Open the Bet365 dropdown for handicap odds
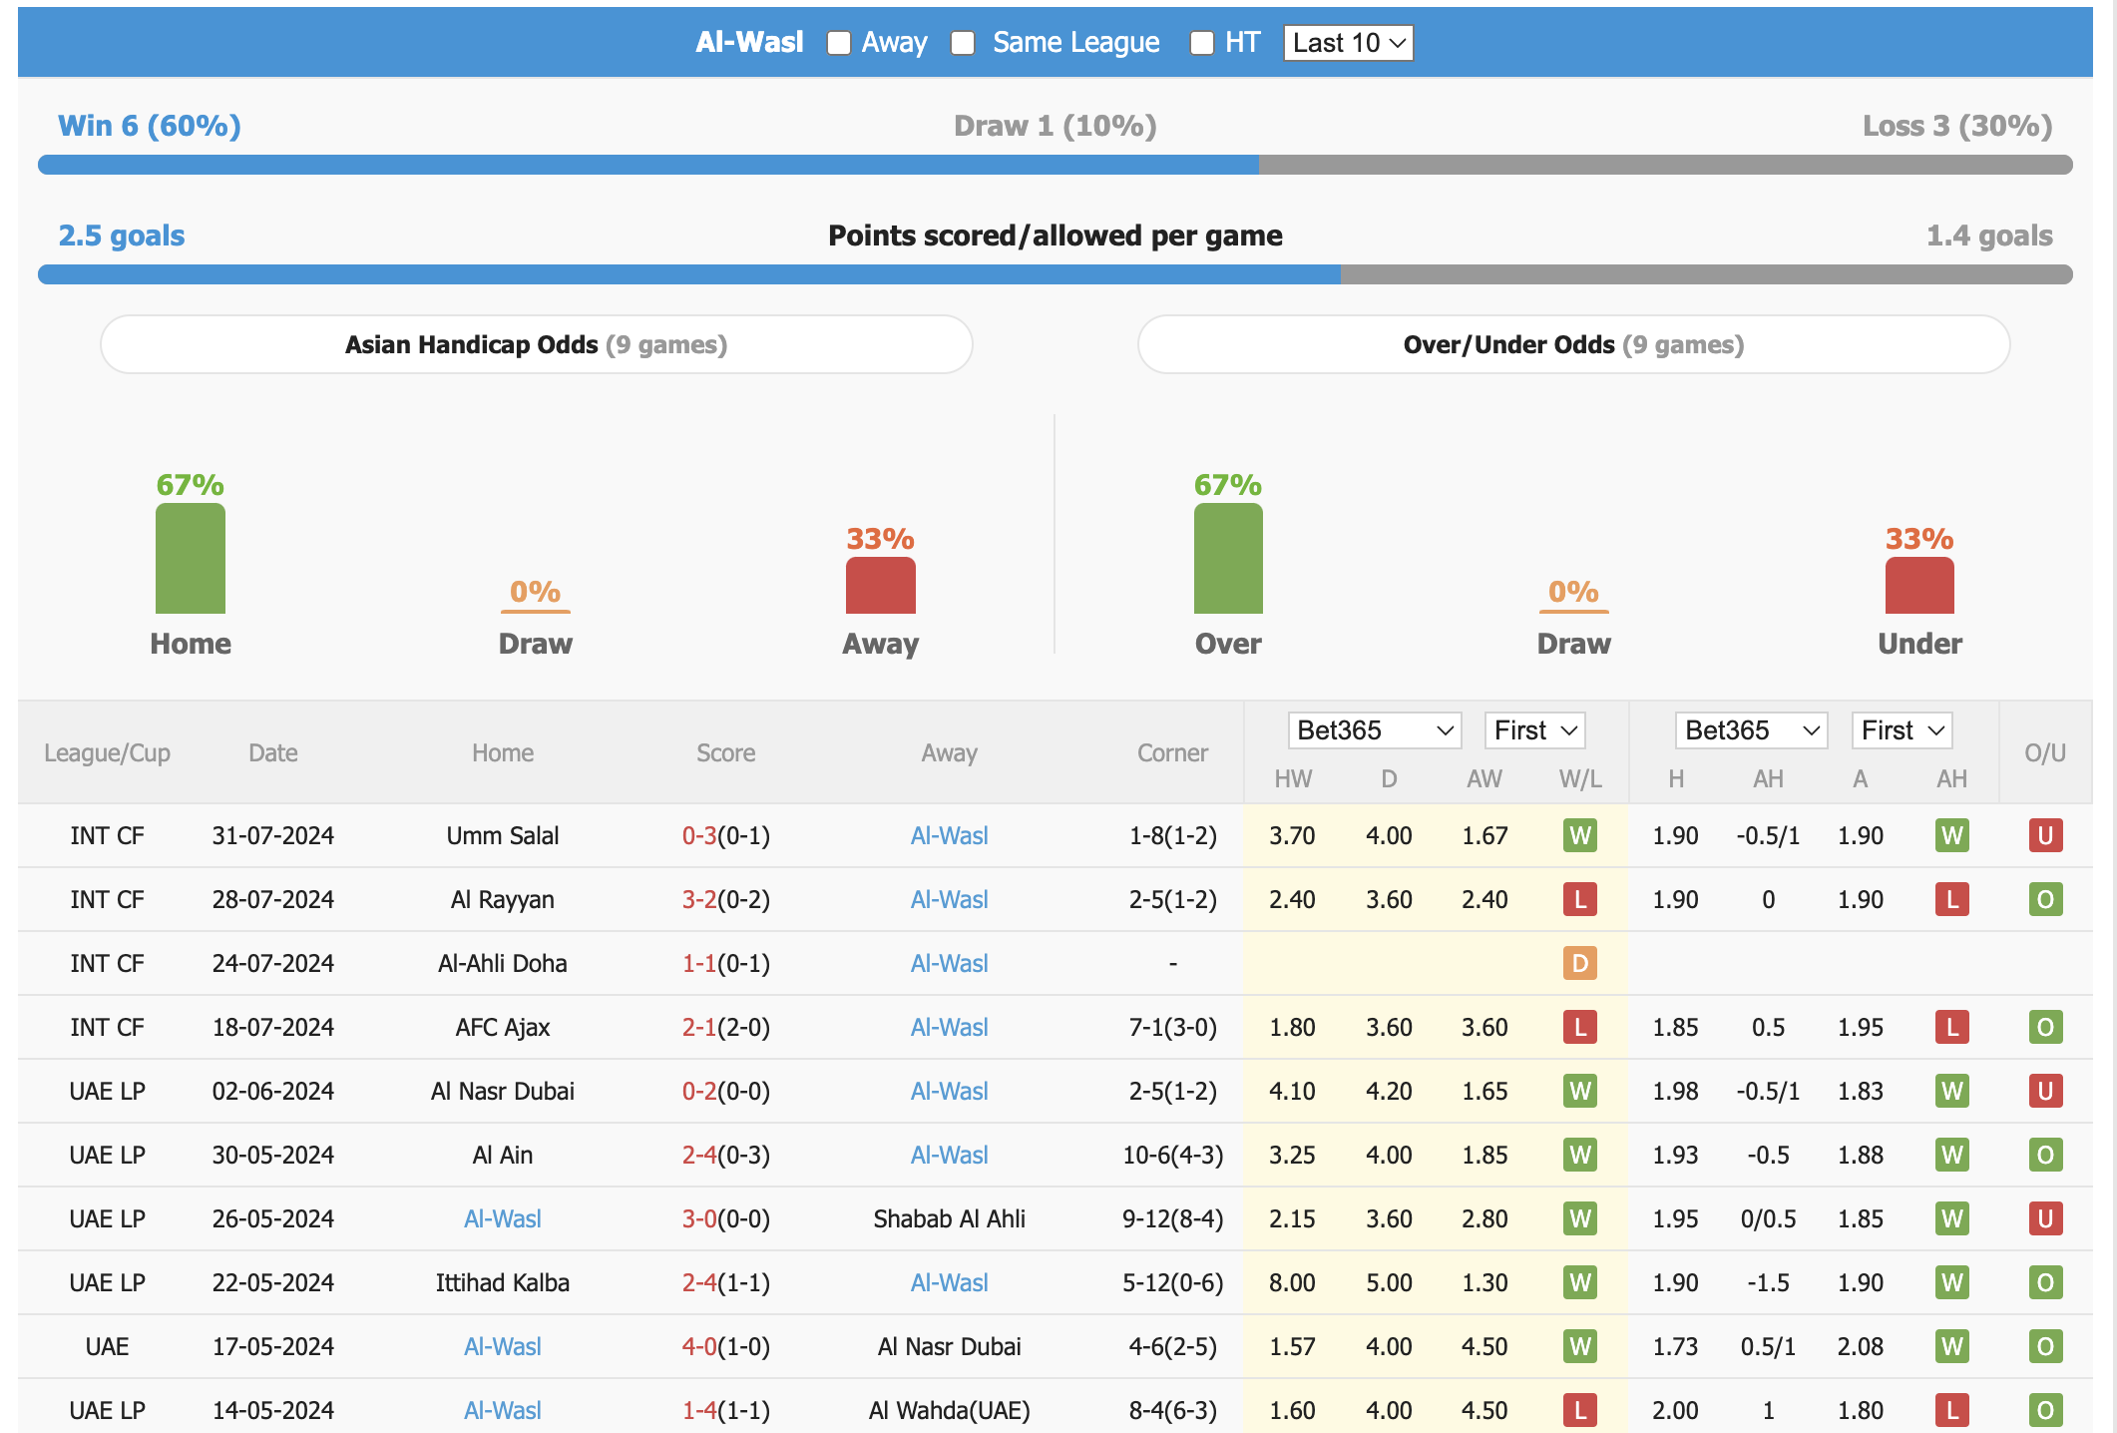Viewport: 2117px width, 1433px height. click(1751, 730)
